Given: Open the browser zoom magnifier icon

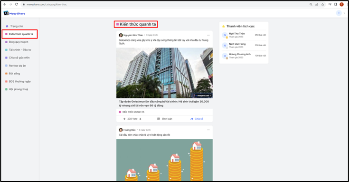Looking at the screenshot, I should click(x=311, y=4).
